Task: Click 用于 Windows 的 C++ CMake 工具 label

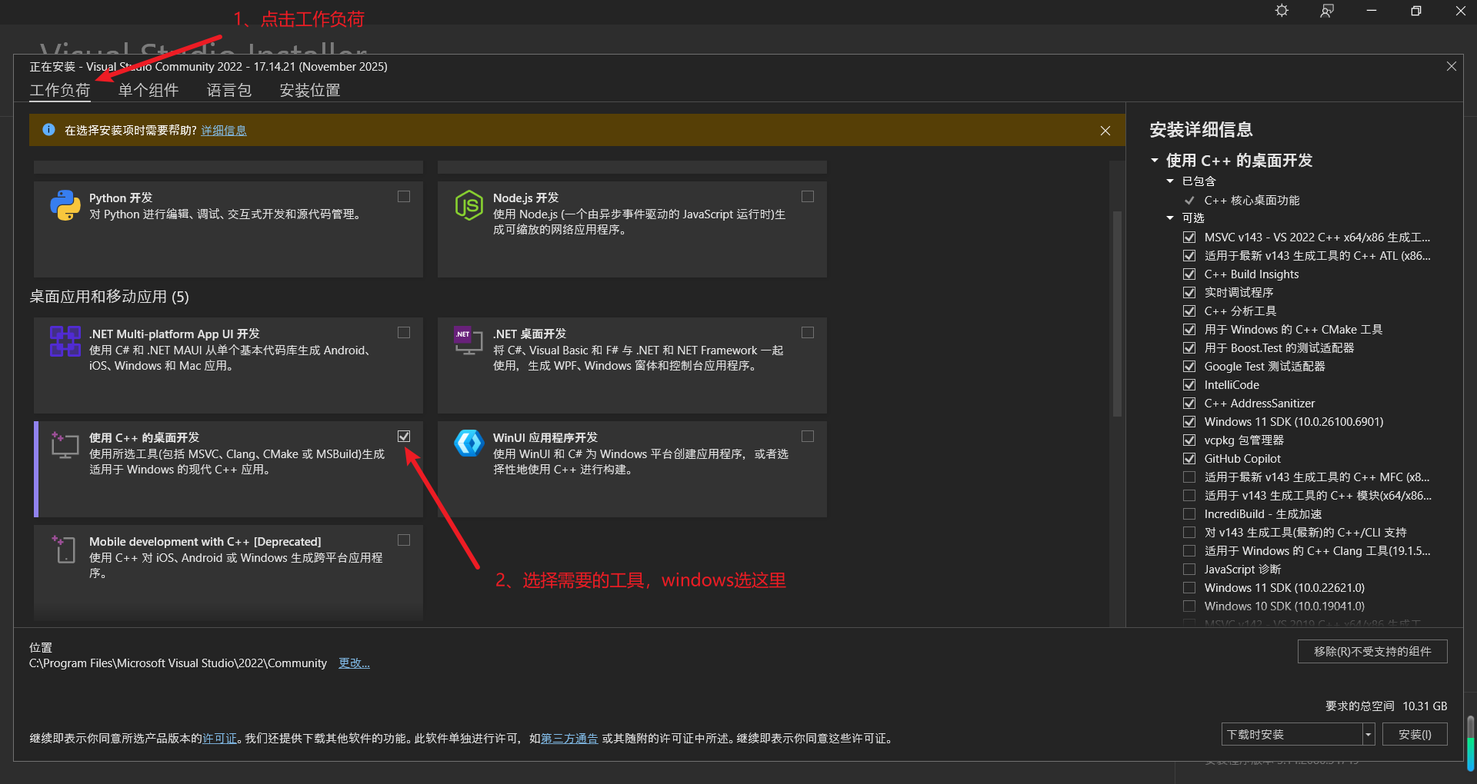Action: (1293, 330)
